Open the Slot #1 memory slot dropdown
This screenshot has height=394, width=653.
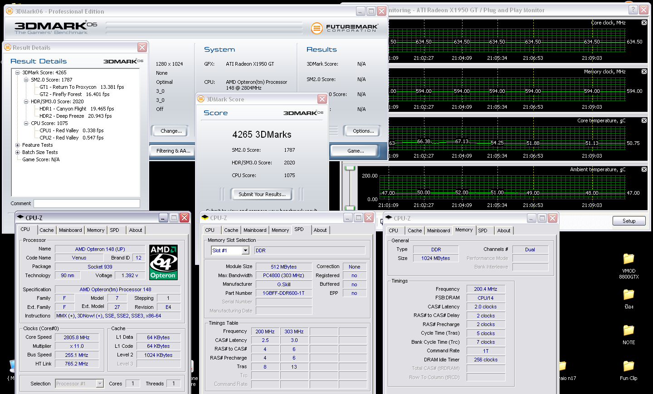tap(245, 250)
